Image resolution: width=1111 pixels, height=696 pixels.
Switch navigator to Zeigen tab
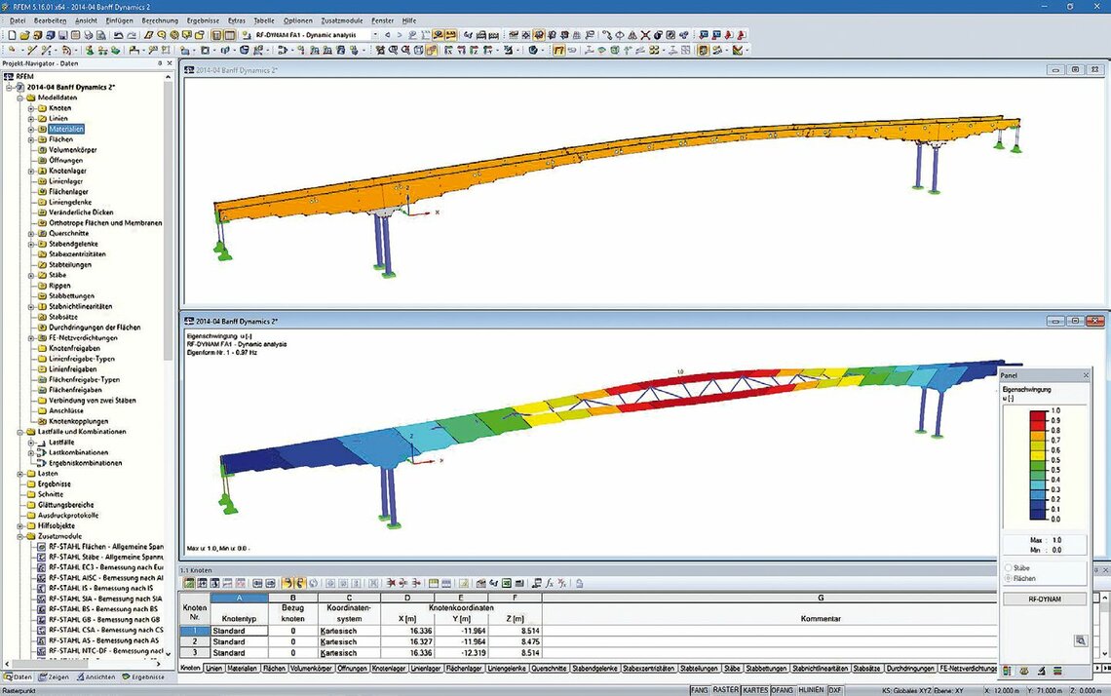pyautogui.click(x=54, y=677)
